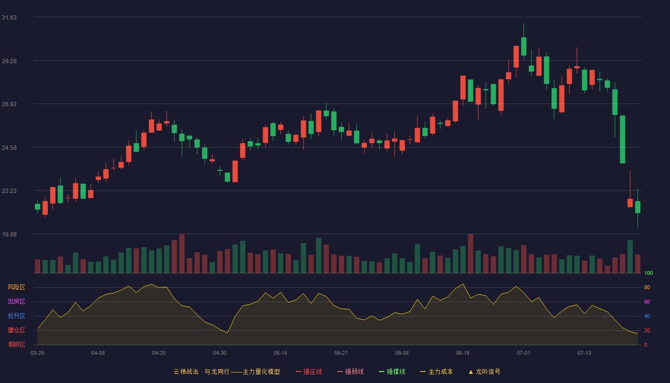670x383 pixels.
Task: Select the 风险区 zone label
Action: [x=16, y=287]
